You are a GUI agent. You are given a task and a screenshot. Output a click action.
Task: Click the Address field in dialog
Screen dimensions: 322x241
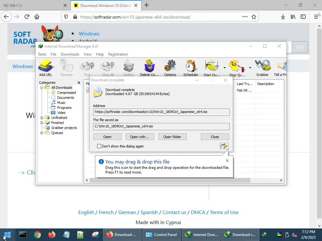161,112
